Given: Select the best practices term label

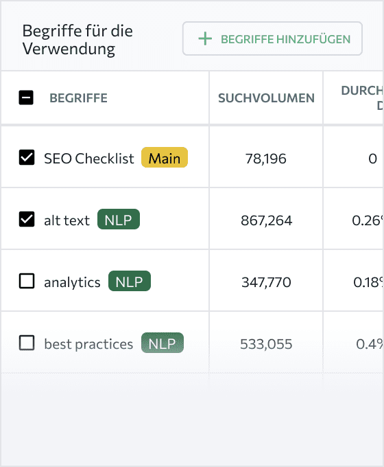Looking at the screenshot, I should [88, 344].
